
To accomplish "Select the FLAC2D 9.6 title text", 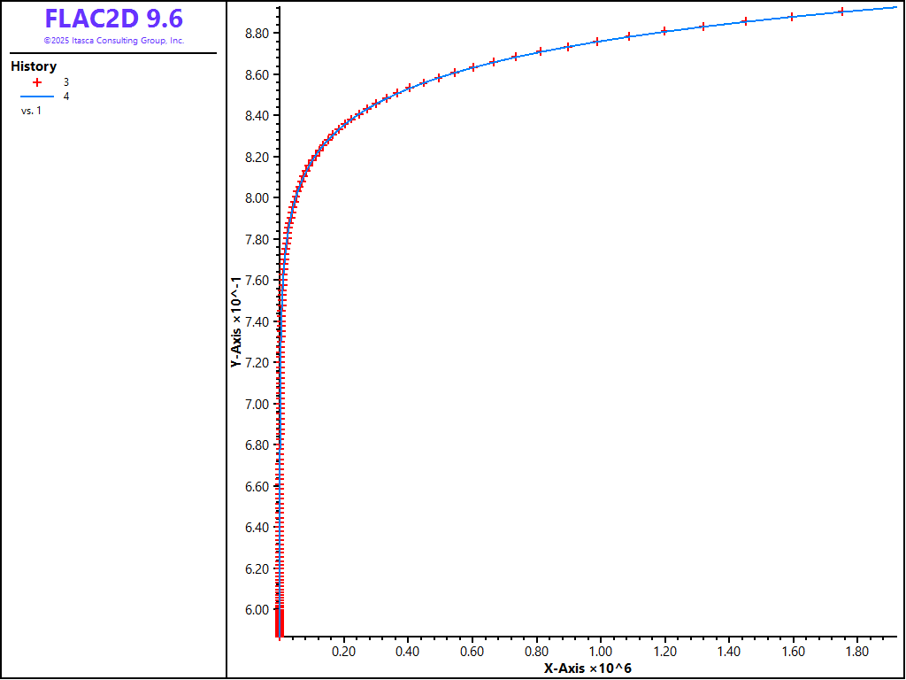I will (x=114, y=19).
